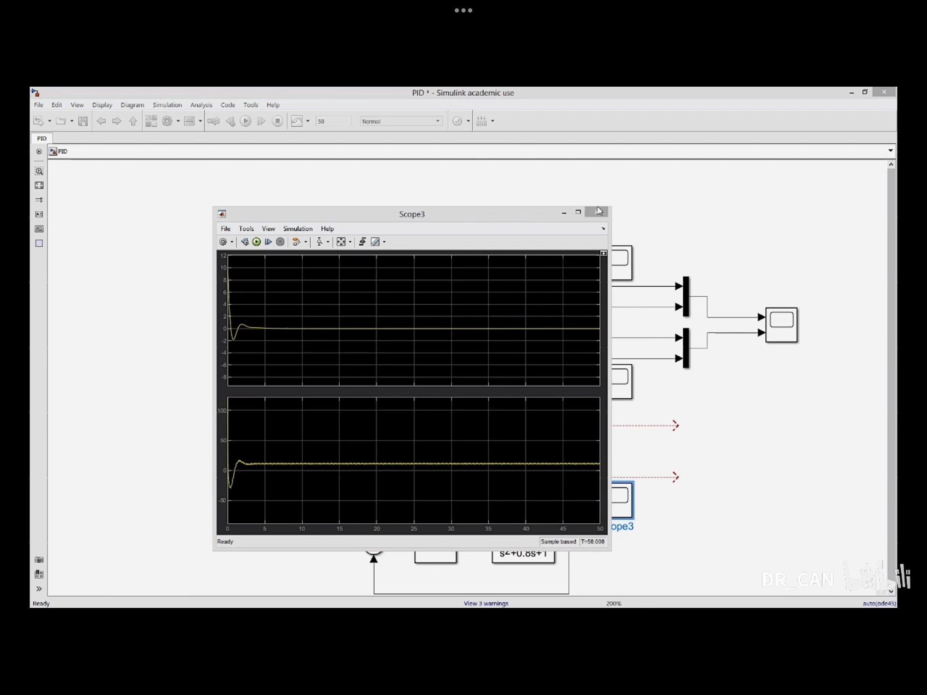Select the Zoom tool in left palette

pyautogui.click(x=39, y=171)
